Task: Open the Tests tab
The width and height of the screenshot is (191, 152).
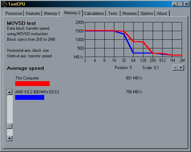Action: pos(113,13)
